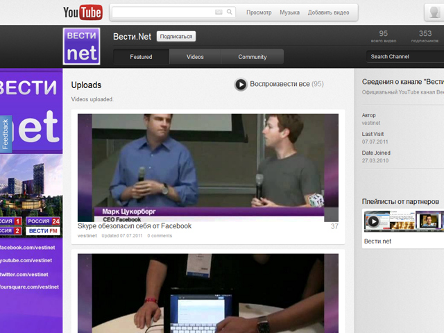Click the view count 37
444x333 pixels.
point(334,226)
